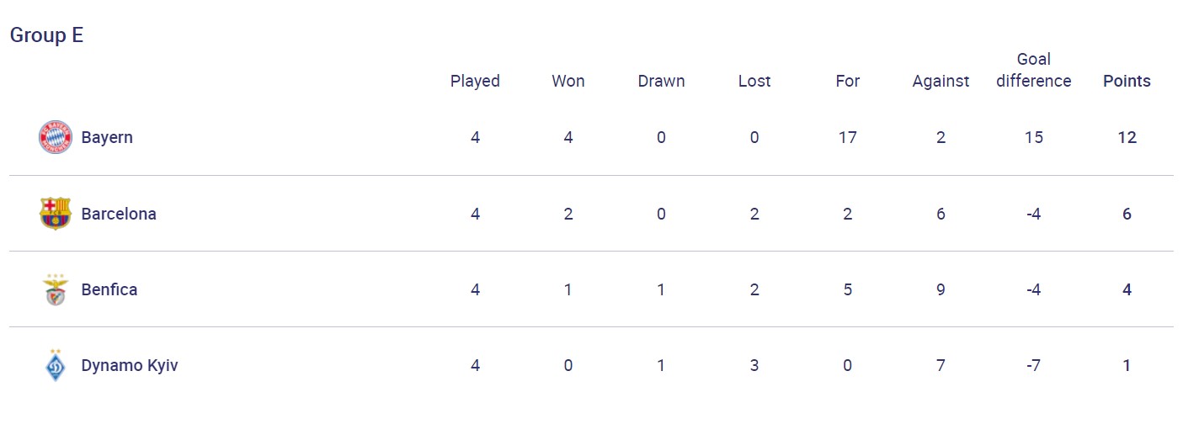
Task: Click the Against column header
Action: pos(941,81)
